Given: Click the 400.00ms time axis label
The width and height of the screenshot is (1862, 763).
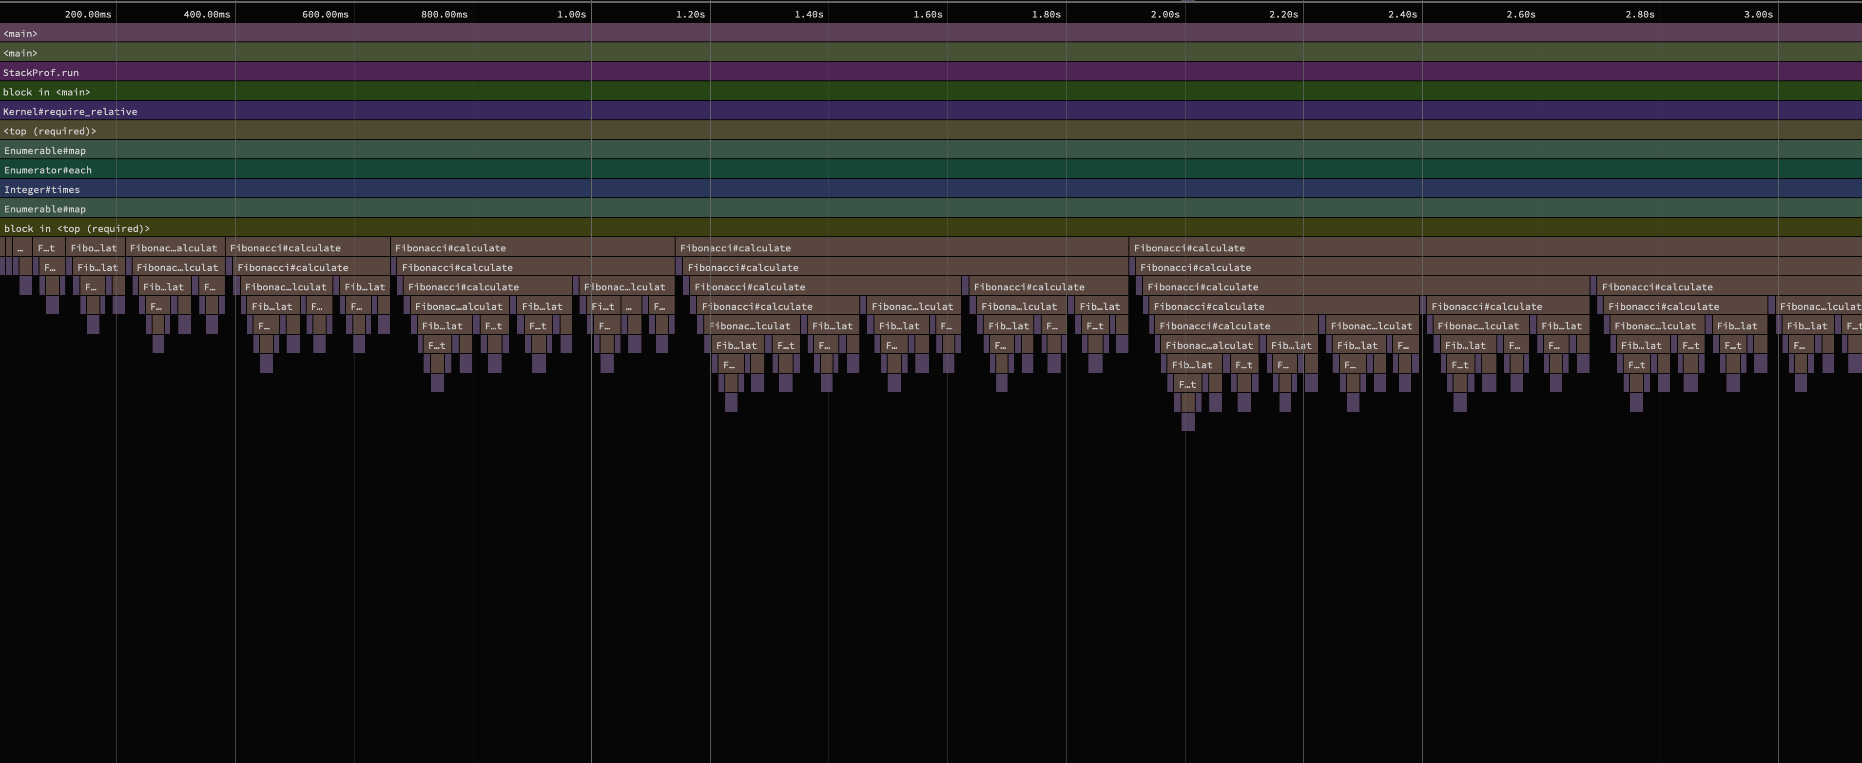Looking at the screenshot, I should click(207, 14).
